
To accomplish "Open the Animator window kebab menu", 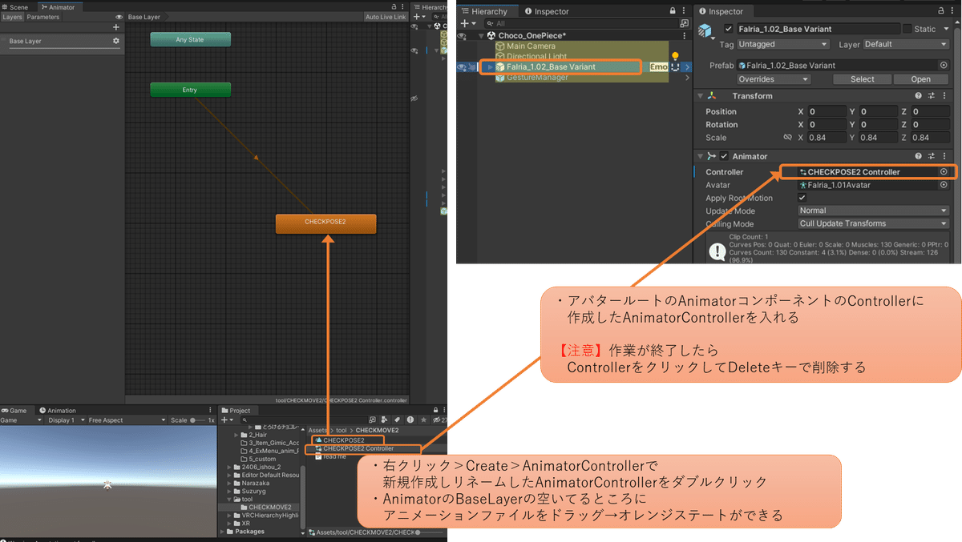I will [x=403, y=6].
